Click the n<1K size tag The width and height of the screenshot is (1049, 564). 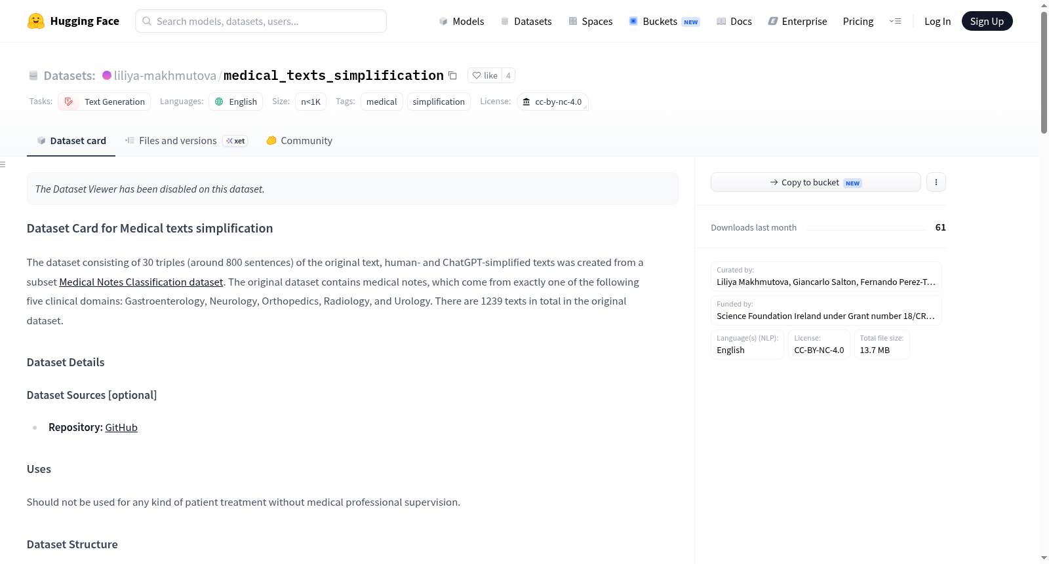(311, 102)
